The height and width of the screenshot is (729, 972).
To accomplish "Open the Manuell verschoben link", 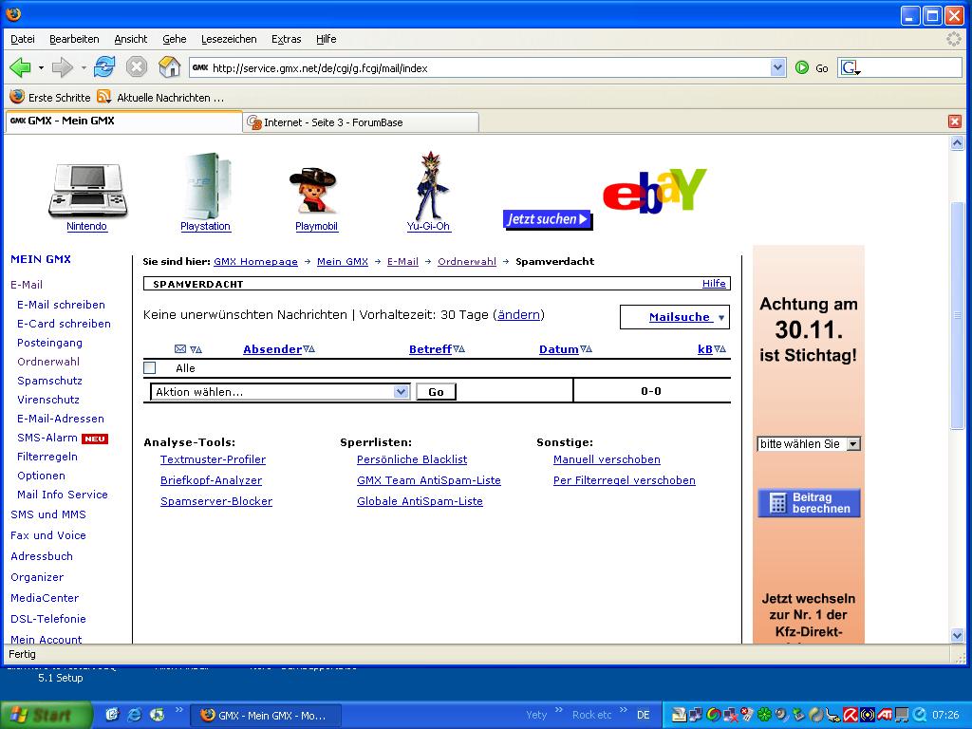I will pyautogui.click(x=607, y=459).
